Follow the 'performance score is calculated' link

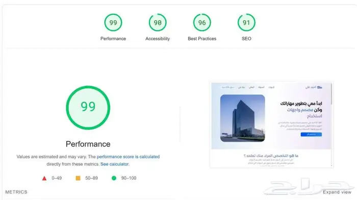(x=128, y=157)
